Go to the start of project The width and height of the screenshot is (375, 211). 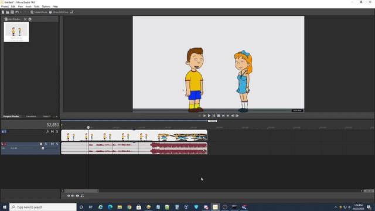coord(223,116)
